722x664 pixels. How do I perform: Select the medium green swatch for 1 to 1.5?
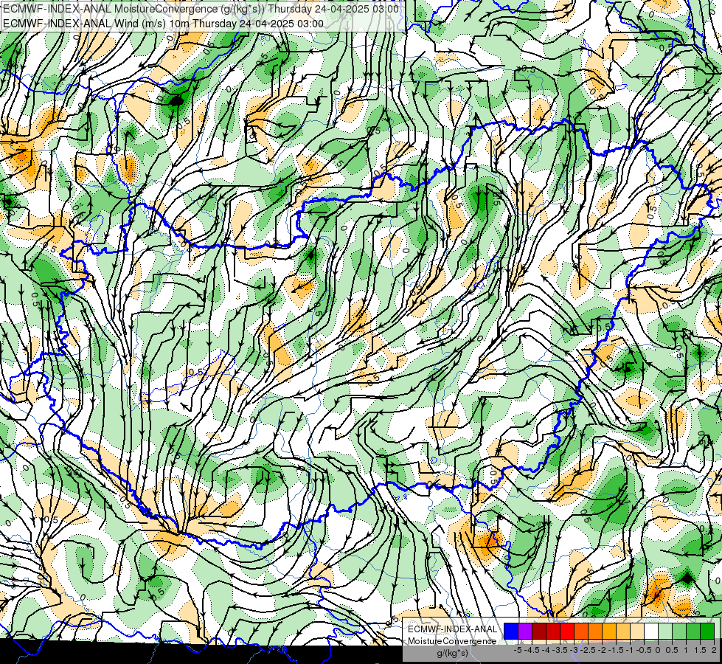(693, 631)
